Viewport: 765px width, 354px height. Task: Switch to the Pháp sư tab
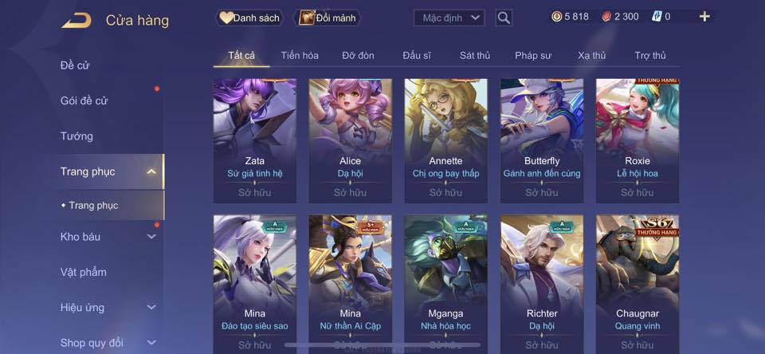point(533,56)
